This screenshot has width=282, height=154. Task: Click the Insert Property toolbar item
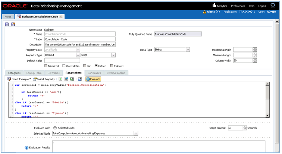coord(44,79)
